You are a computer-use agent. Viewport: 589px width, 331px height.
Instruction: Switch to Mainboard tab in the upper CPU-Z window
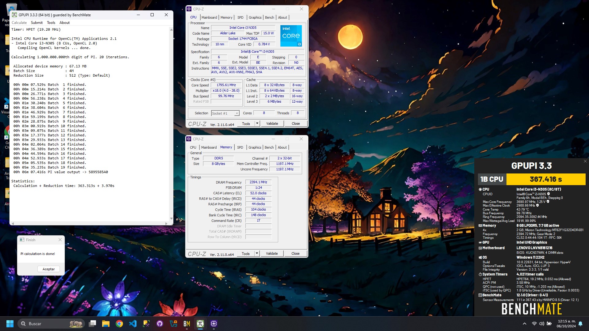[209, 17]
